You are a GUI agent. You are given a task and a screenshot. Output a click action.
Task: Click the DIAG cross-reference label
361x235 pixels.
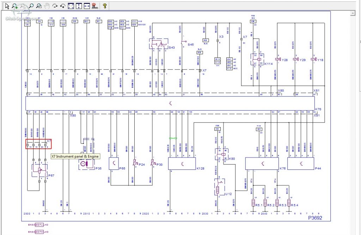[x=75, y=18]
